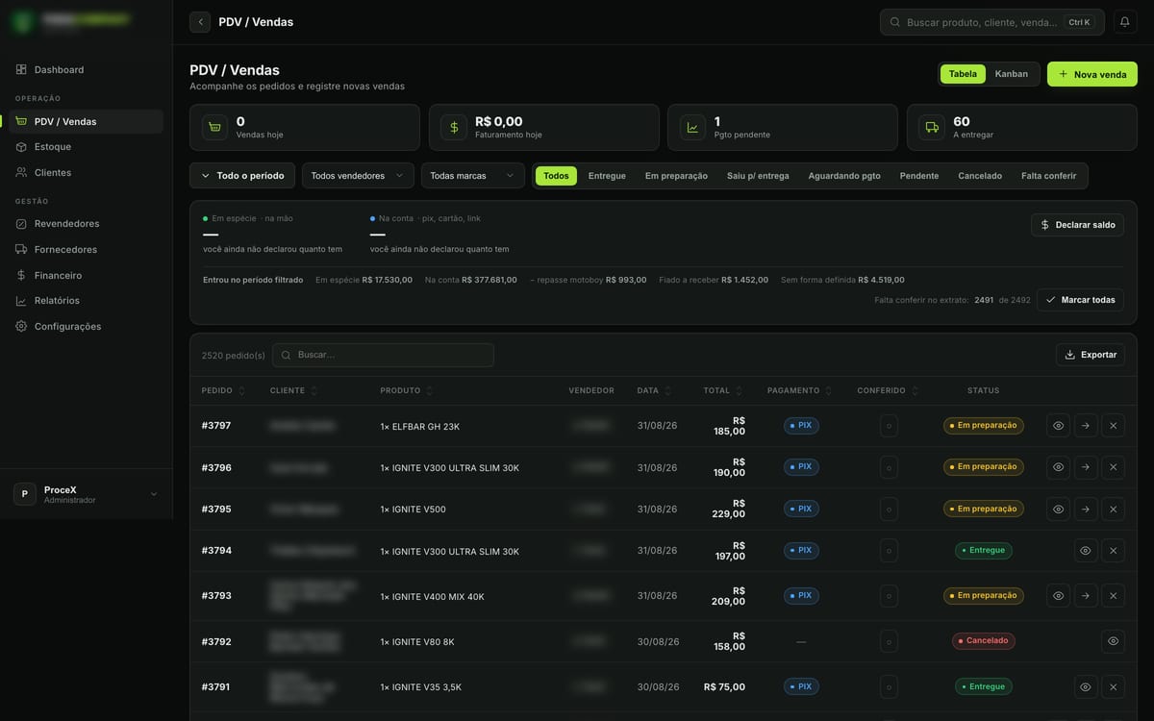Sort by the Cliente column

pyautogui.click(x=294, y=390)
